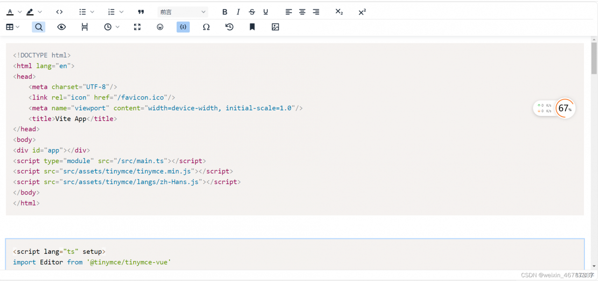Click the html lang="en" line
Image resolution: width=598 pixels, height=281 pixels.
click(44, 66)
